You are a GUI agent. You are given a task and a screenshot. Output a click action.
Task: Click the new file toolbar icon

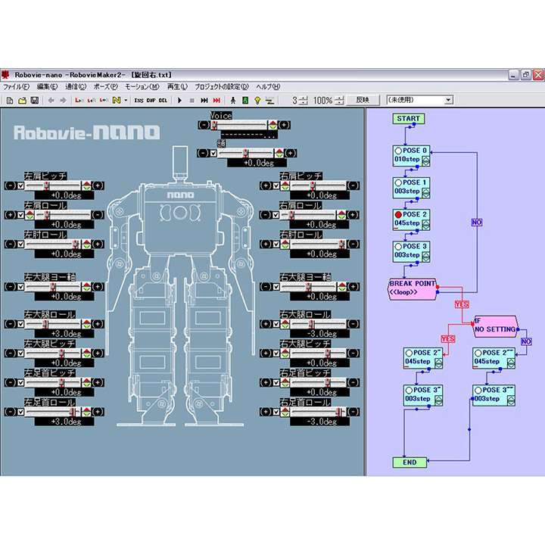pos(10,100)
